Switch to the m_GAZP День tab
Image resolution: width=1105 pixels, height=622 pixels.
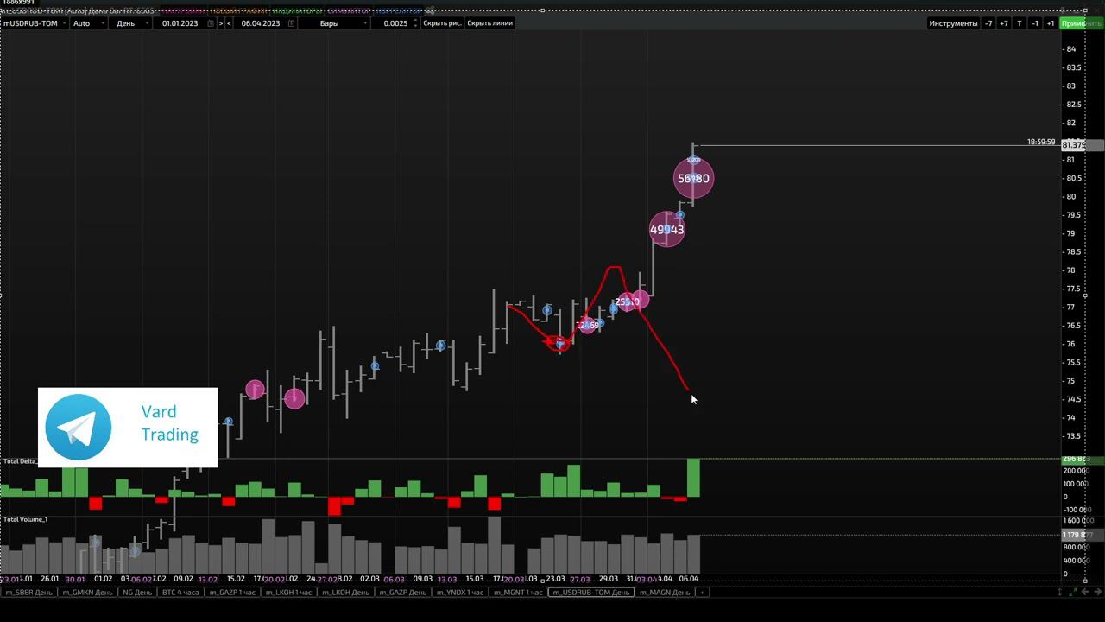[403, 593]
